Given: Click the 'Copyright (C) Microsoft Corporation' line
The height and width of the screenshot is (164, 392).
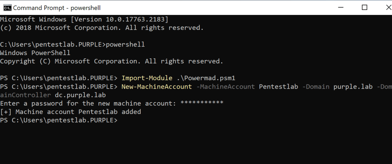Looking at the screenshot, I should 111,61.
